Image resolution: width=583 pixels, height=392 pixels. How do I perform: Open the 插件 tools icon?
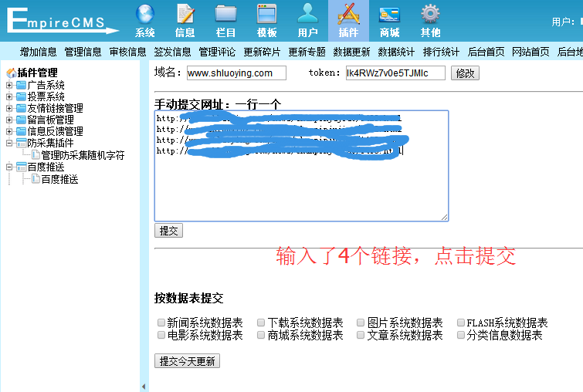click(348, 14)
